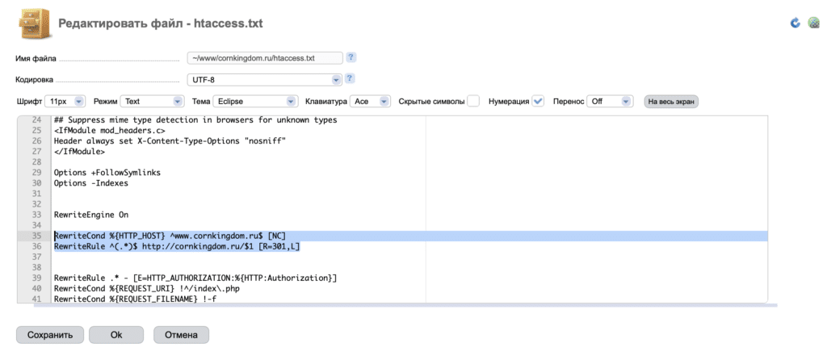Click the file cabinet icon in header
This screenshot has height=364, width=827.
point(33,23)
